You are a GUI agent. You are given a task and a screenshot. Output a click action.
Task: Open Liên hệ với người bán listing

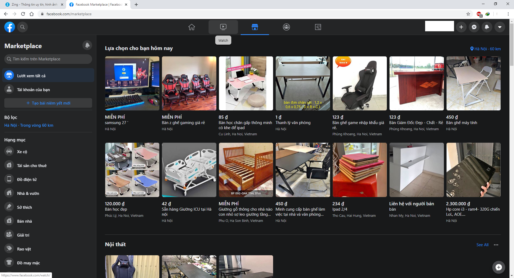click(x=417, y=170)
